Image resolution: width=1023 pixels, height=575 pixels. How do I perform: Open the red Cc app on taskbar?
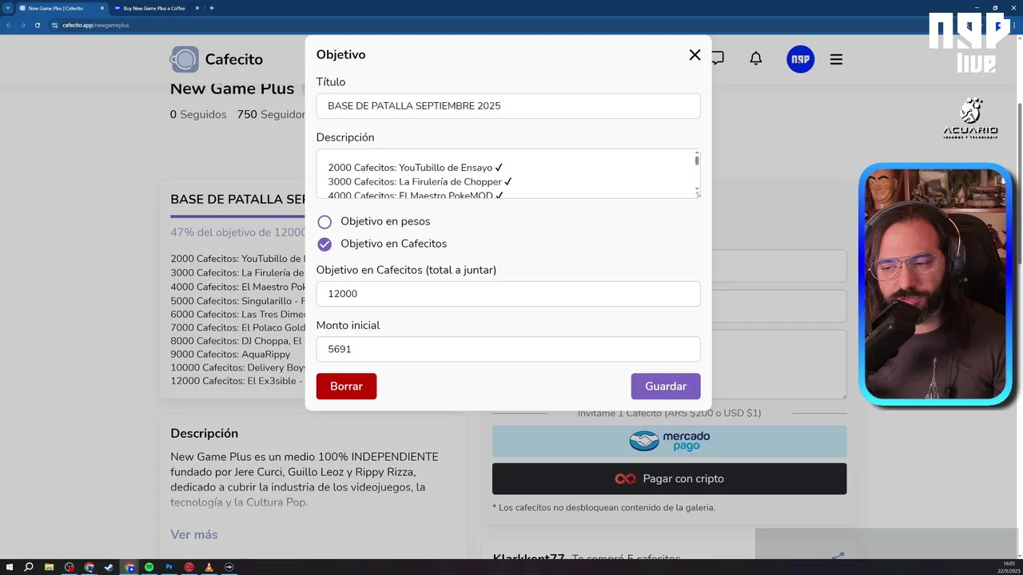click(x=189, y=567)
